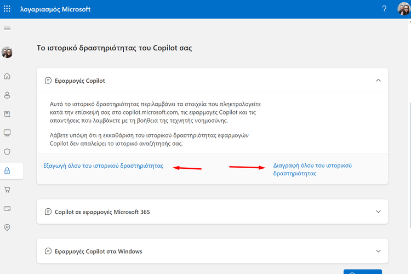411x274 pixels.
Task: Collapse the Εφαρμογές Copilot section
Action: (x=378, y=81)
